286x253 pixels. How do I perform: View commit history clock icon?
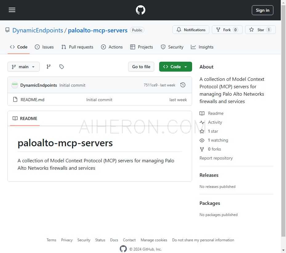(183, 85)
